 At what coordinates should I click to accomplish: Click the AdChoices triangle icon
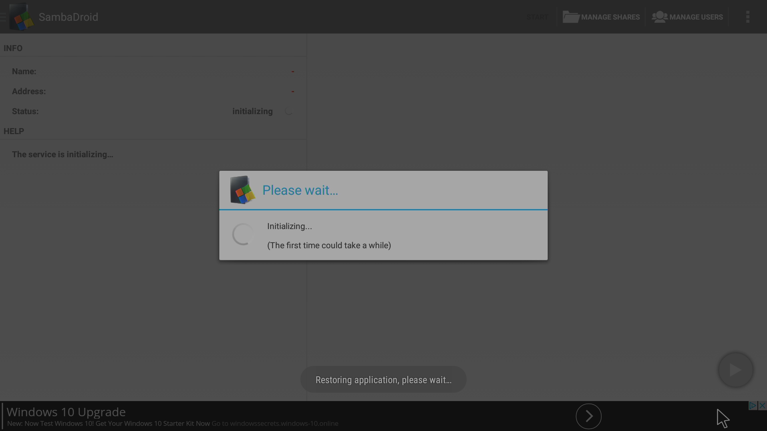point(753,405)
